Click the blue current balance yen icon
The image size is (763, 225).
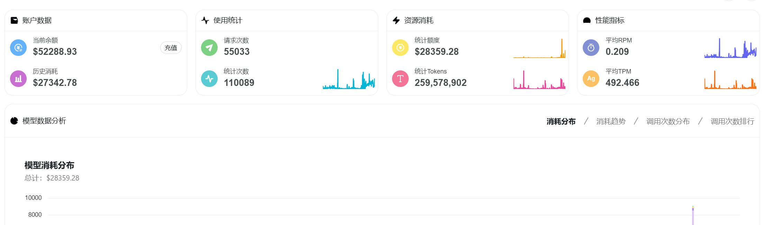[x=18, y=48]
